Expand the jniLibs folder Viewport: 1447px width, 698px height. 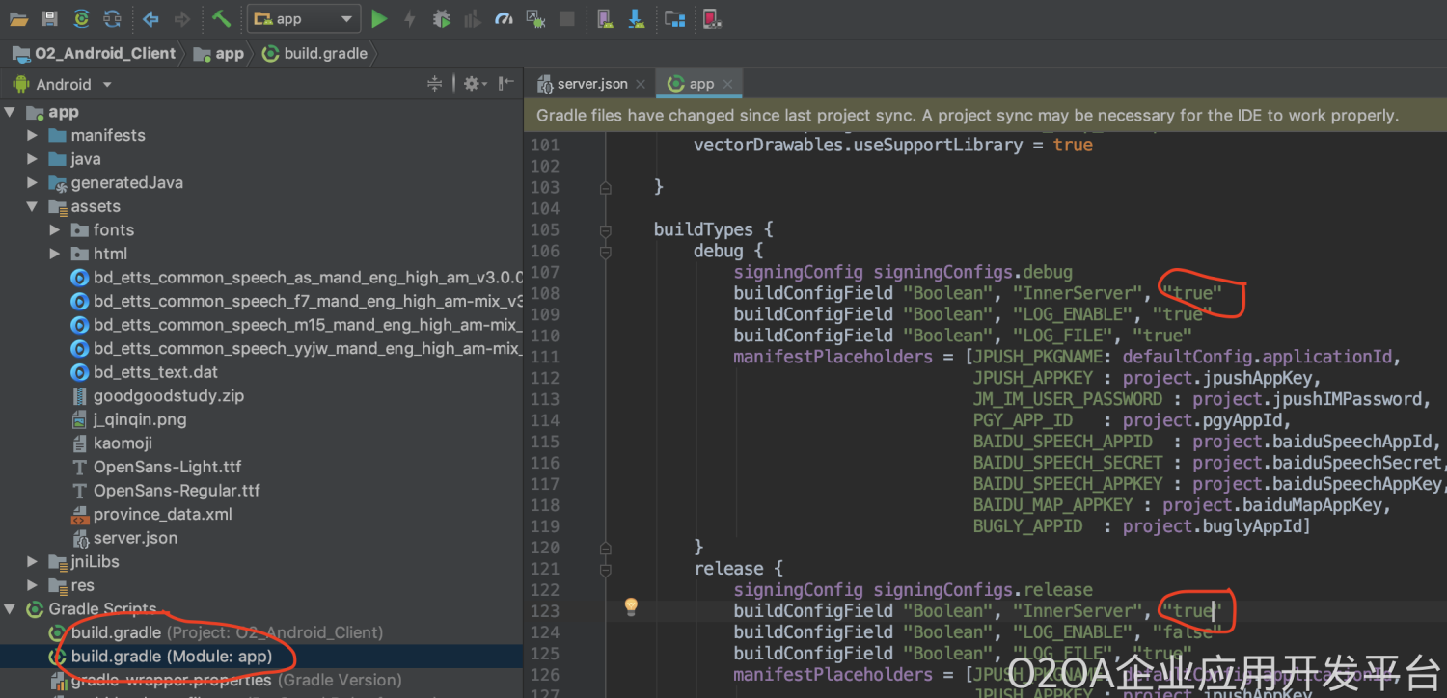pyautogui.click(x=33, y=561)
